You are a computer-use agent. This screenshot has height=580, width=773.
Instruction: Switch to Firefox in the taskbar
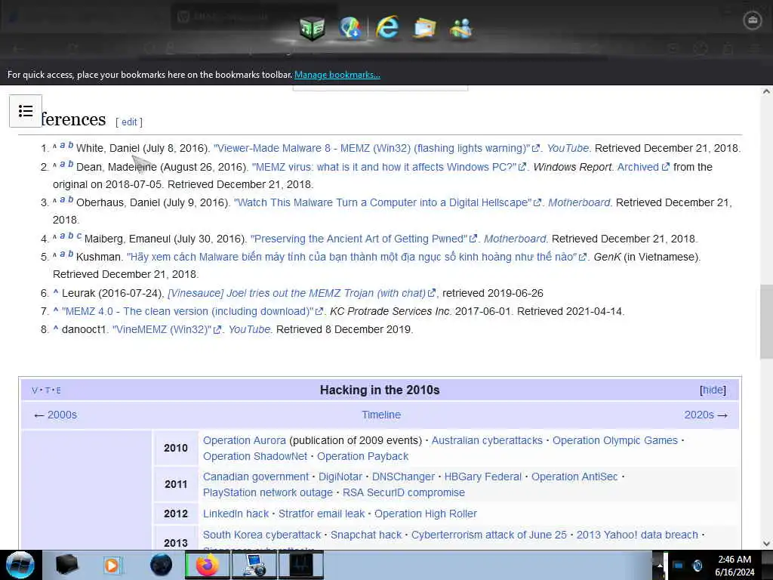pyautogui.click(x=207, y=565)
